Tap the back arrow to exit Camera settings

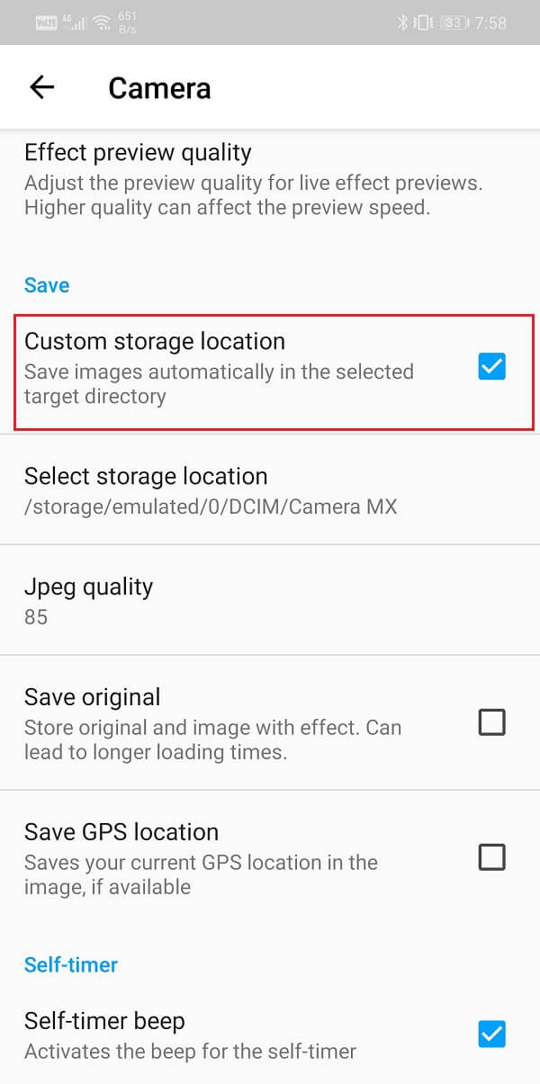coord(41,86)
